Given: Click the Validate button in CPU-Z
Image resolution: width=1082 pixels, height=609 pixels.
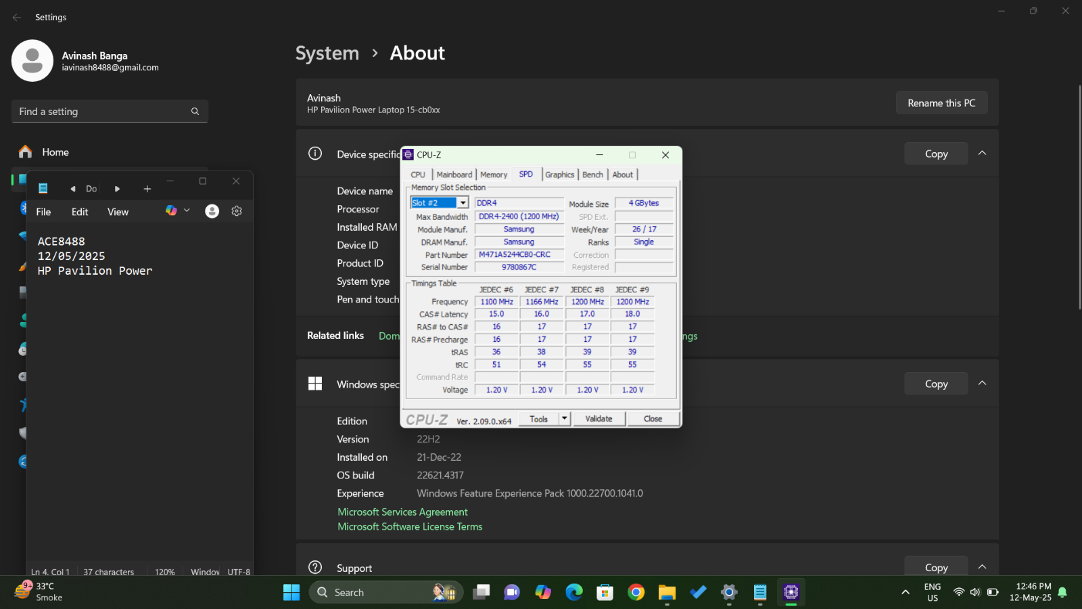Looking at the screenshot, I should coord(599,419).
